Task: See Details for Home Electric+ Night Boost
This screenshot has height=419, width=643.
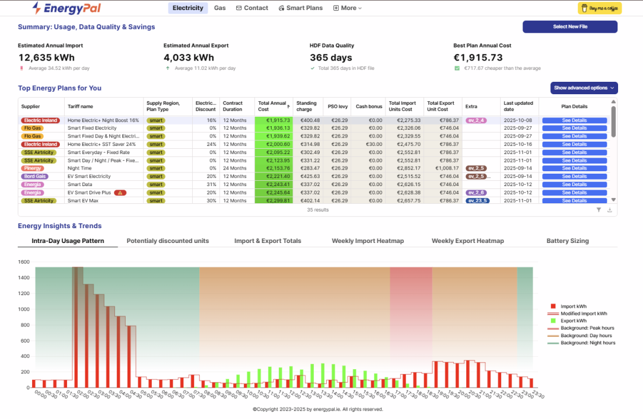Action: [x=574, y=120]
